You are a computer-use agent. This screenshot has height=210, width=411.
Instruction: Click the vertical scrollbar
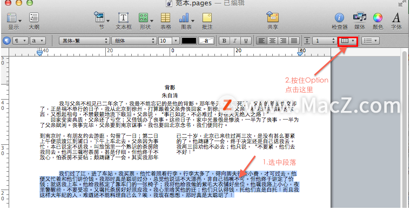pos(404,129)
